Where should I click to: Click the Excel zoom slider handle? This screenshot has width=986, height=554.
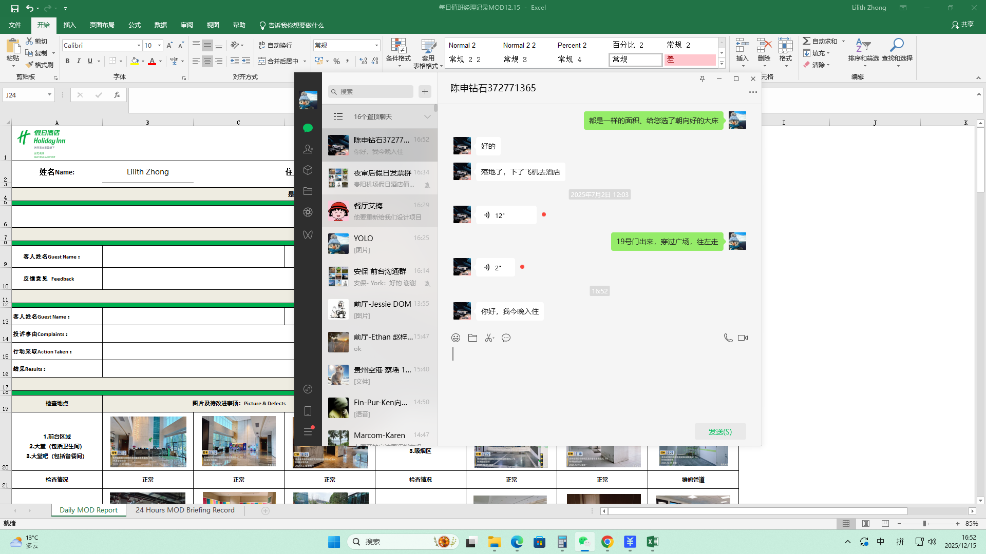924,524
